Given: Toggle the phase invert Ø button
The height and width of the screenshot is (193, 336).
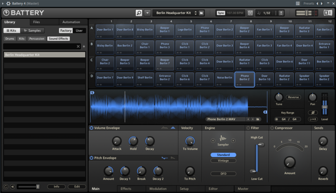Looking at the screenshot, I should pyautogui.click(x=312, y=112).
